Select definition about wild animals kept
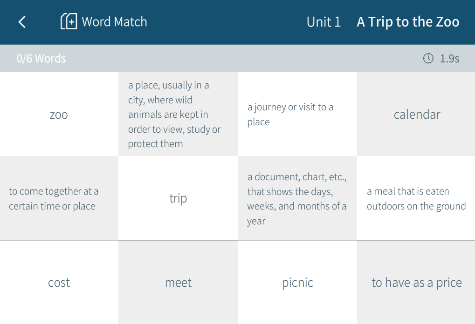 (178, 115)
